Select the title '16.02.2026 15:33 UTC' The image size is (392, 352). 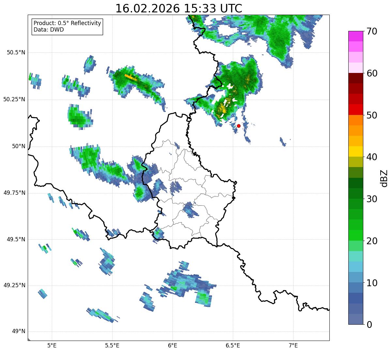[x=179, y=8]
